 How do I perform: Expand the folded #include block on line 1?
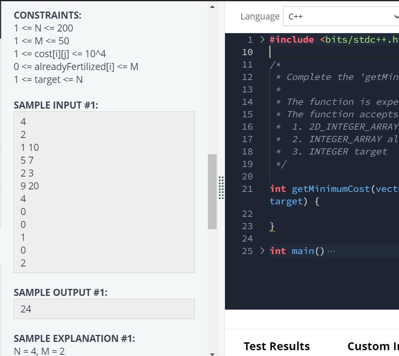tap(262, 39)
